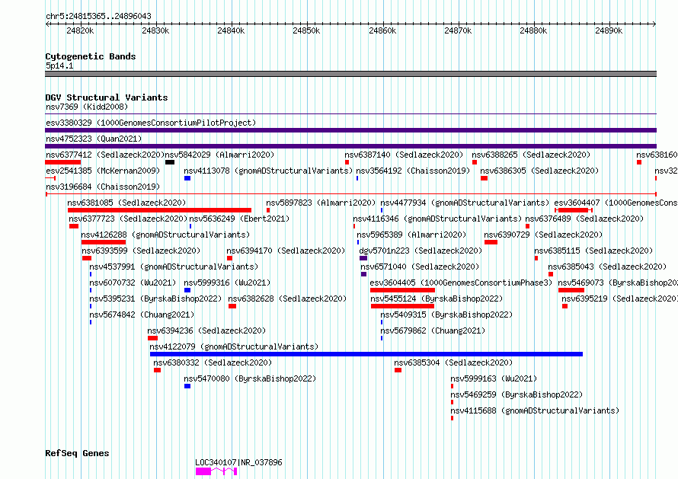
Task: Click nsv5470080 (ByrskaBishop2022) label
Action: point(250,378)
